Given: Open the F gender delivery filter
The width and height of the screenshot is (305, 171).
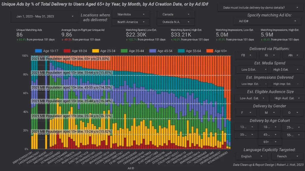Looking at the screenshot, I should pos(246,113).
